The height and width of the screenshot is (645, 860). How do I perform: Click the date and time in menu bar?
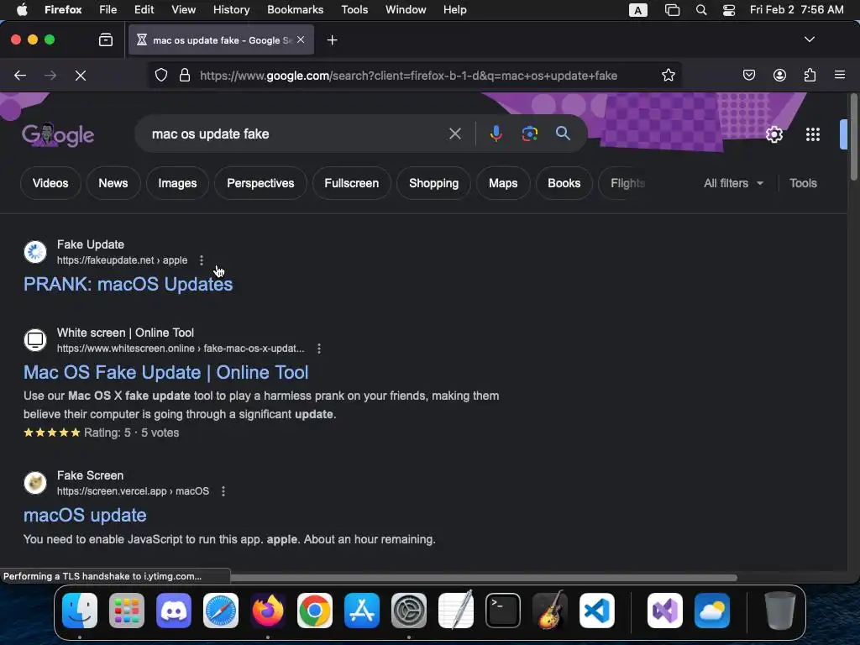[x=796, y=10]
